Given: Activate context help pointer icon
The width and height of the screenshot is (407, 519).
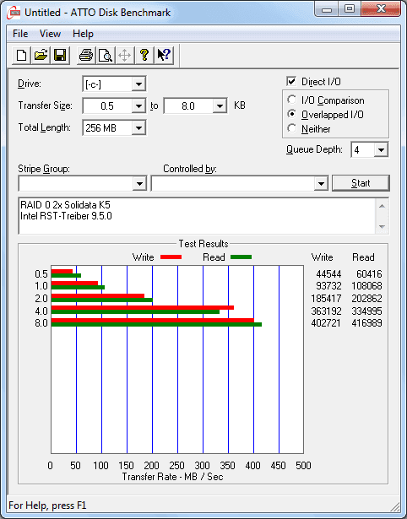Looking at the screenshot, I should [x=164, y=55].
